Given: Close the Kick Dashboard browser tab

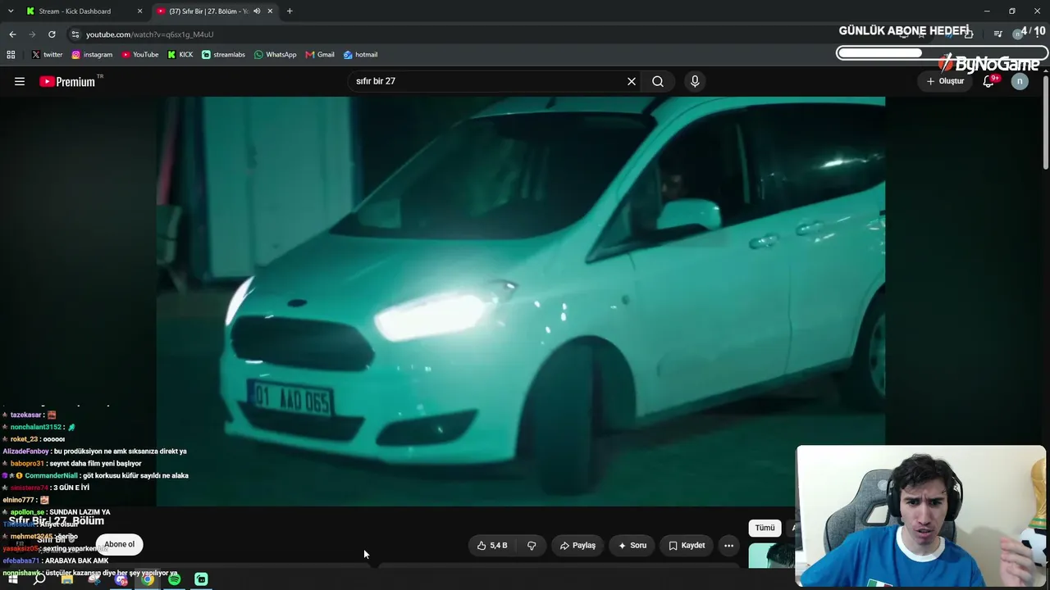Looking at the screenshot, I should tap(140, 11).
